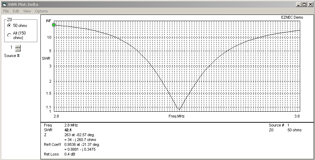315x160 pixels.
Task: Click the 'Freq MHz' axis label
Action: click(x=176, y=116)
